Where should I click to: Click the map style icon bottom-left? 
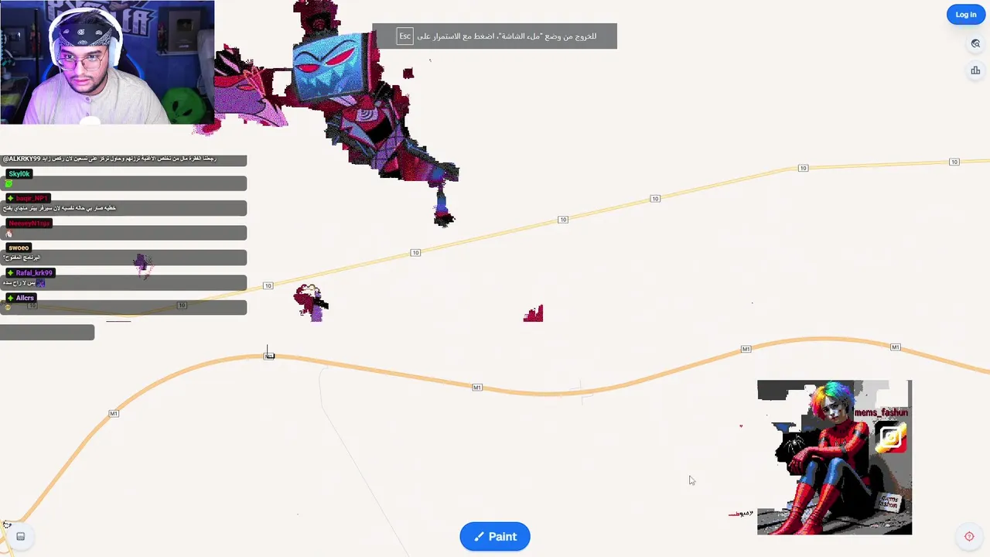click(x=21, y=536)
